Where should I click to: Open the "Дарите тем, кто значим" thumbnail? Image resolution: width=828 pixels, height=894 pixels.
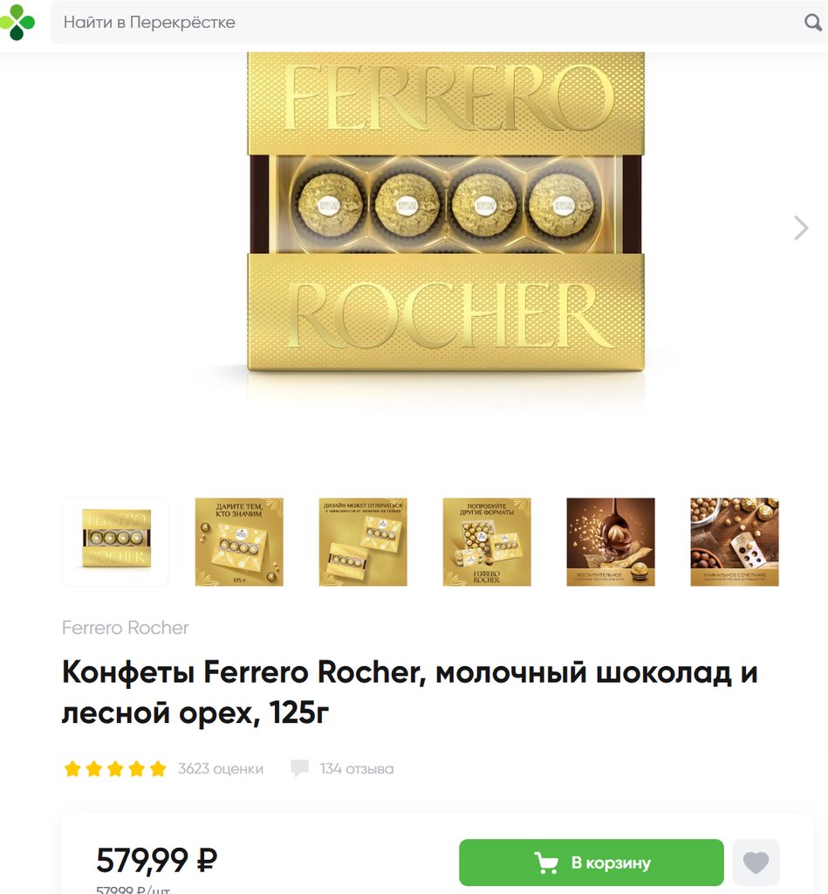pyautogui.click(x=239, y=541)
